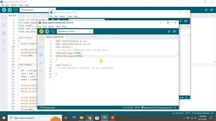Click sketch_aug15a editor vertical scrollbar
Viewport: 216px width, 121px height.
(x=178, y=73)
